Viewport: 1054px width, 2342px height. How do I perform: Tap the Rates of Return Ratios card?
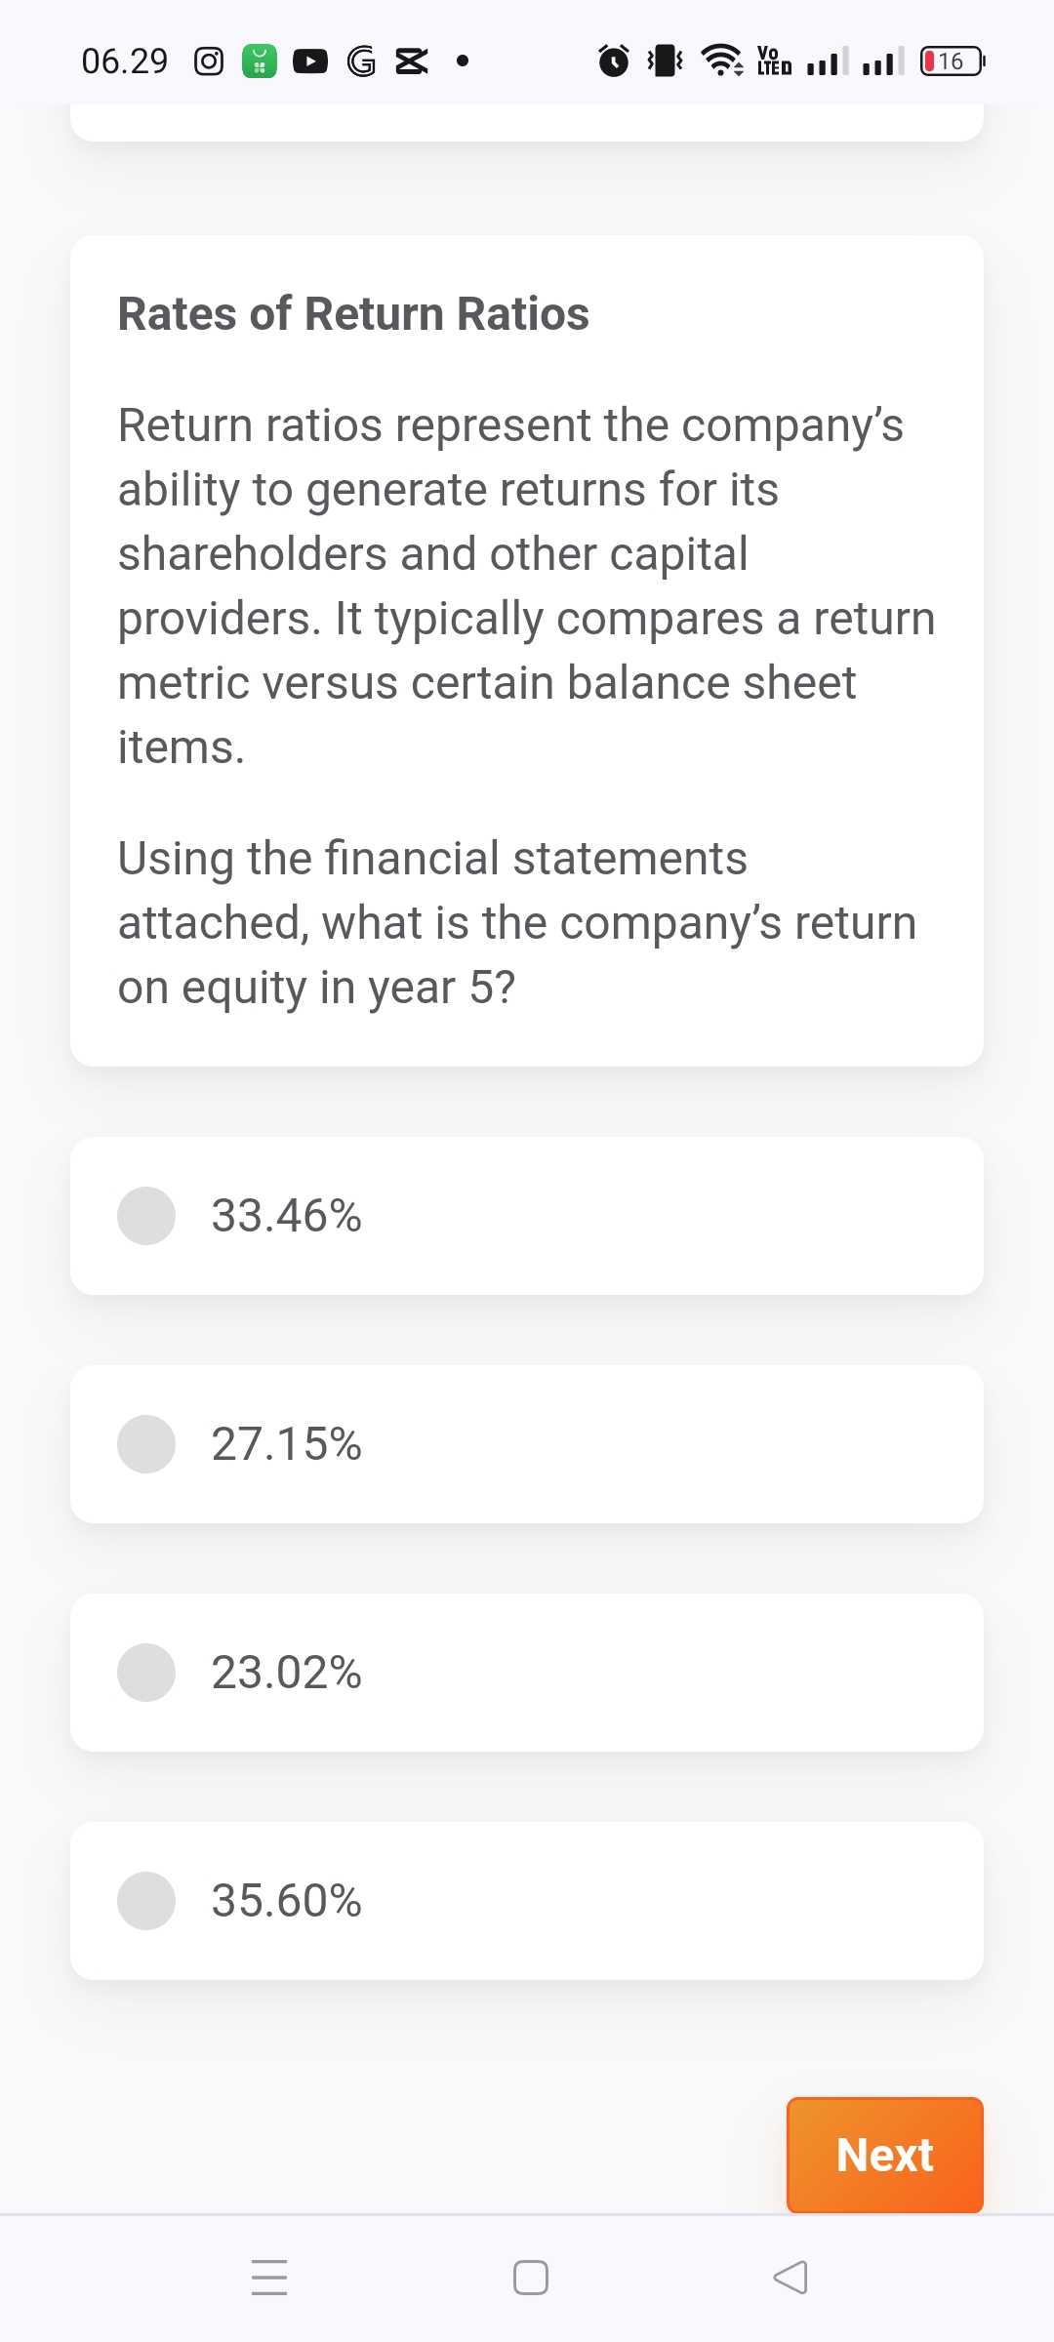click(527, 649)
